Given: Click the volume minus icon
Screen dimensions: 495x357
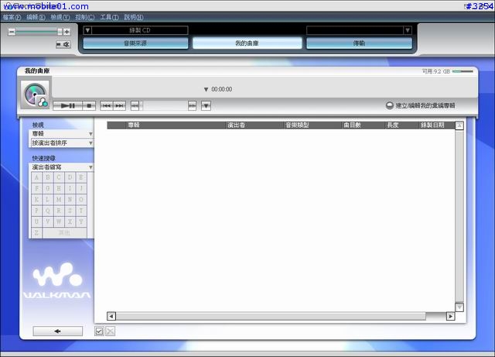Looking at the screenshot, I should pyautogui.click(x=12, y=32).
